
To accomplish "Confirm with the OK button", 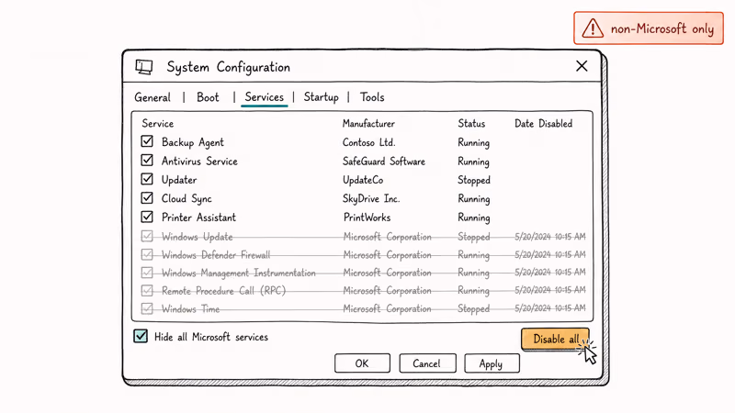I will pyautogui.click(x=362, y=363).
